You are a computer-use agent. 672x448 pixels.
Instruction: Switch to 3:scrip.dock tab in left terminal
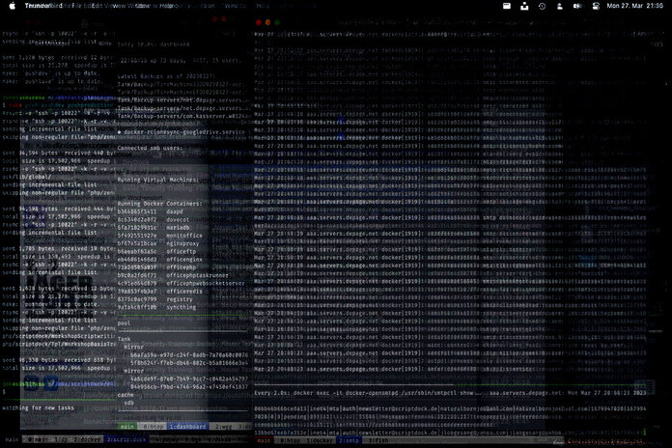coord(126,439)
